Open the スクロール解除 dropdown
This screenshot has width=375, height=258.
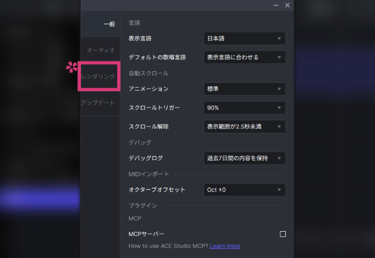[x=244, y=126]
